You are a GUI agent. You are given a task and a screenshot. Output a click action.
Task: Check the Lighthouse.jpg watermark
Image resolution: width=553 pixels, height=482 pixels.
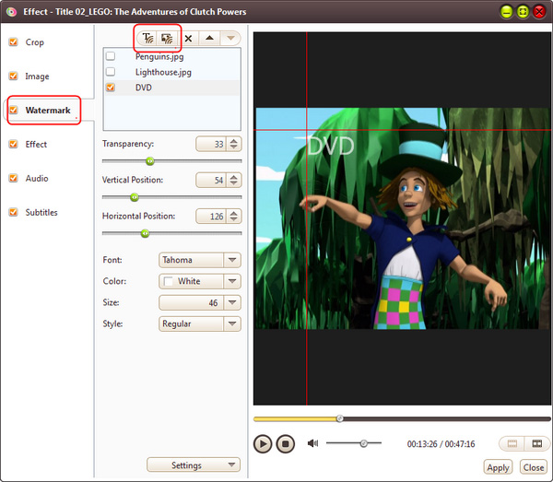111,72
